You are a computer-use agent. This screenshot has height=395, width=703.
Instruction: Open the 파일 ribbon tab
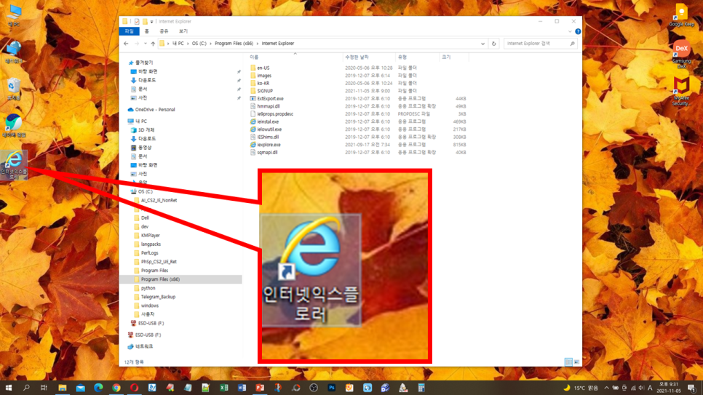click(x=129, y=31)
